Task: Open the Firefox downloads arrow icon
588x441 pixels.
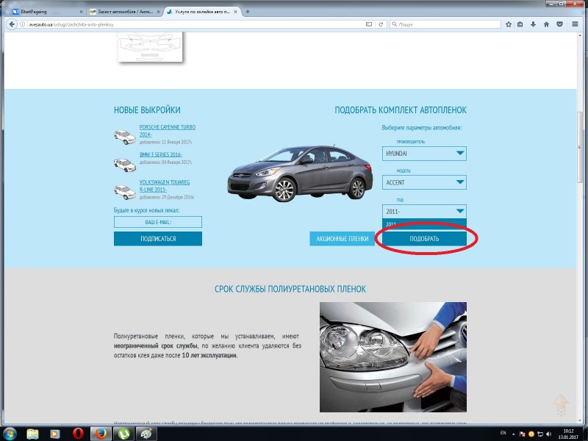Action: tap(532, 24)
